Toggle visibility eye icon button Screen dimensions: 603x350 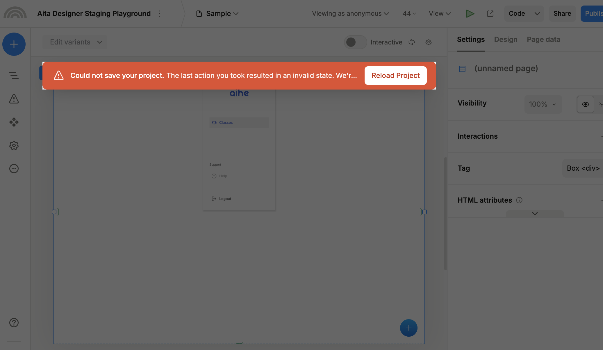click(x=585, y=104)
